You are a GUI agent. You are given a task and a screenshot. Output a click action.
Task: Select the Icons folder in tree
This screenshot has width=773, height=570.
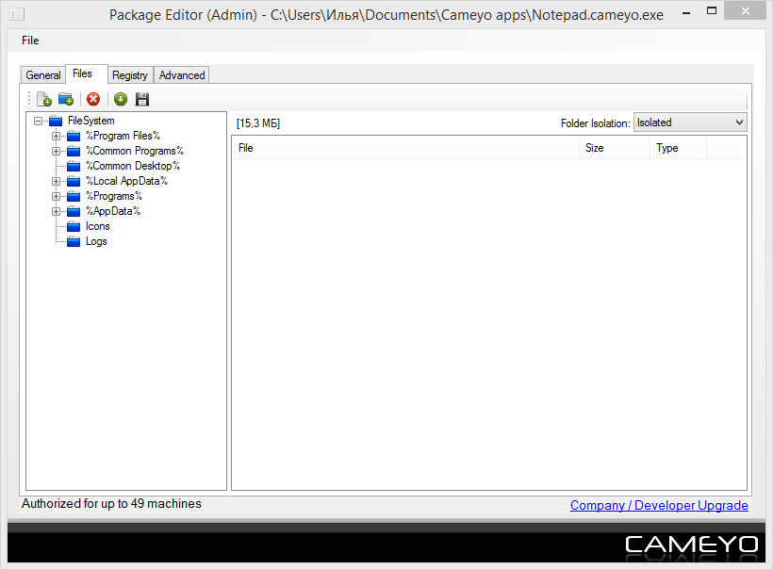pyautogui.click(x=97, y=226)
